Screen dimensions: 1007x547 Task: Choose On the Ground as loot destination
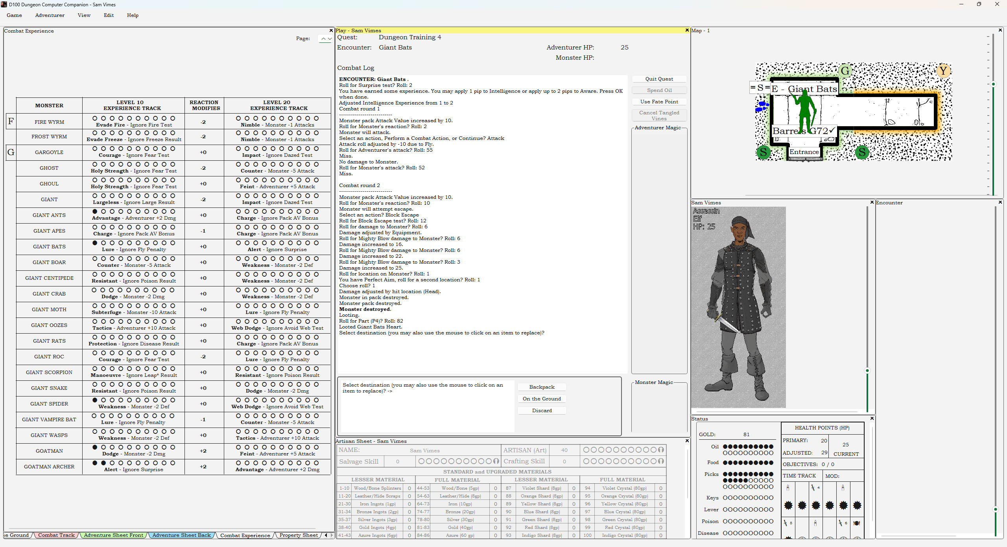(x=542, y=398)
